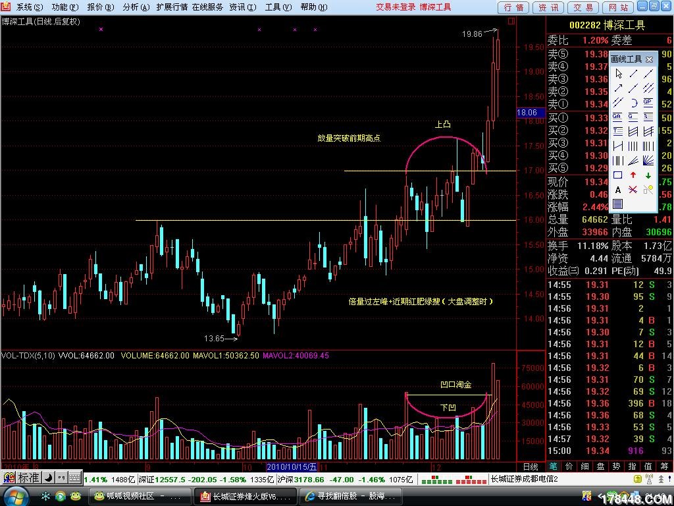Switch to the 笔 tick detail tab
This screenshot has width=674, height=506.
click(554, 466)
